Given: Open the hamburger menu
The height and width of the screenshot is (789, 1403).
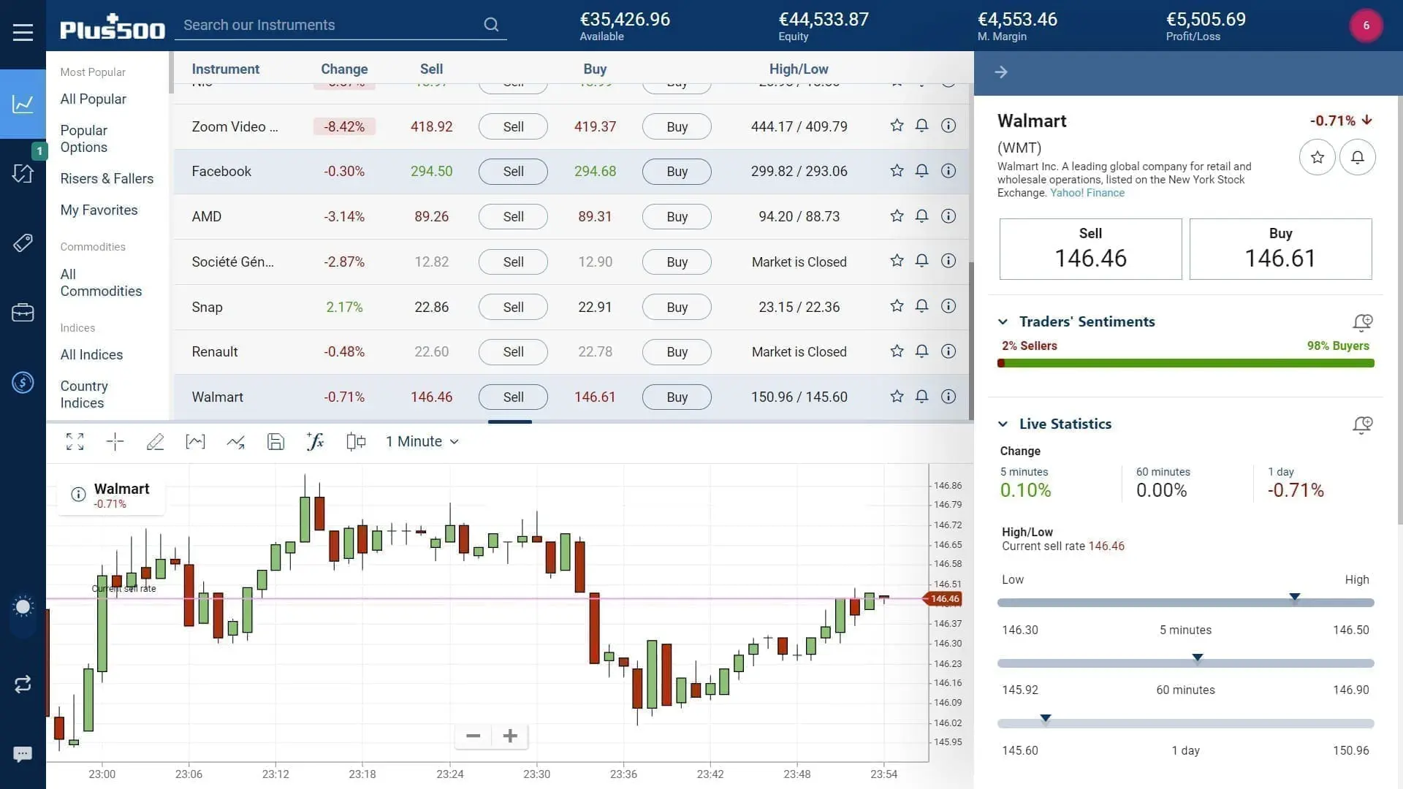Looking at the screenshot, I should click(23, 31).
